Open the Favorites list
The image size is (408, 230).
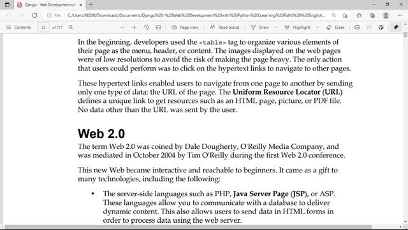point(359,15)
